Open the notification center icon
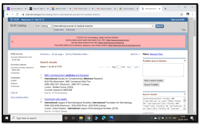199x124 pixels. point(192,118)
